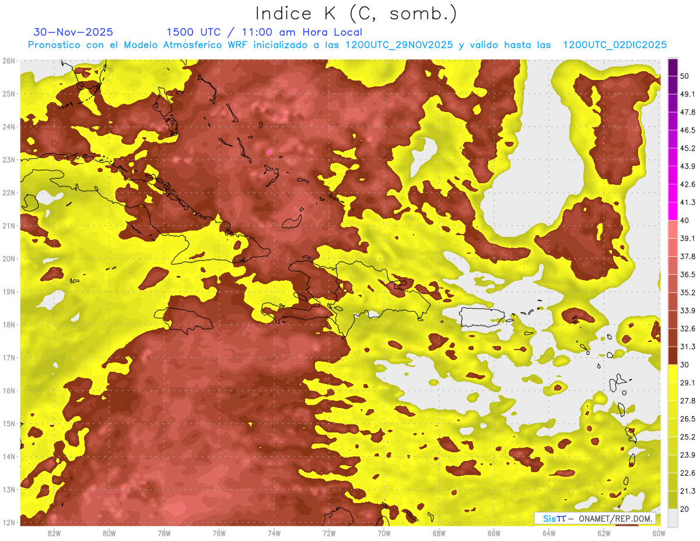The image size is (700, 541).
Task: Click the gray bottom segment of the colorbar
Action: pyautogui.click(x=673, y=518)
